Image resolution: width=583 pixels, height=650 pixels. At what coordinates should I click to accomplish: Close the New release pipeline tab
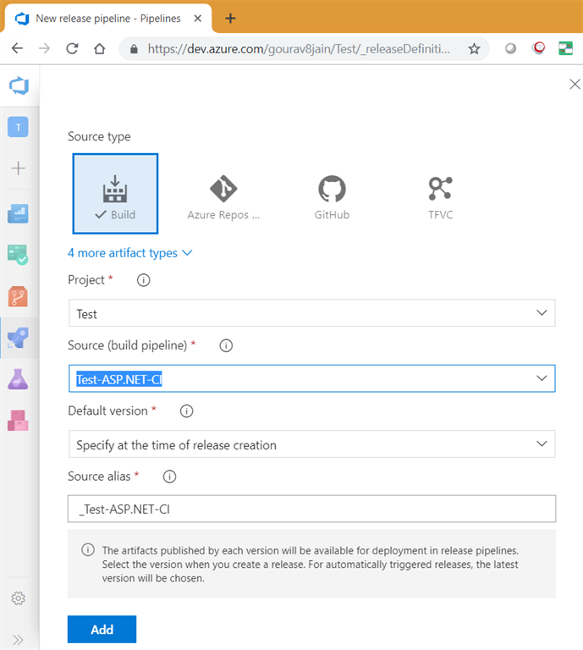198,19
